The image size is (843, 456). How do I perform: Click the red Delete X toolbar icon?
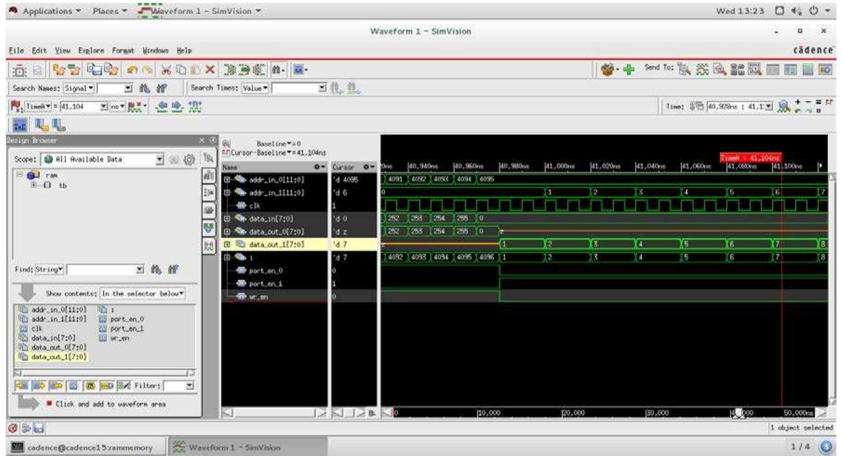click(x=210, y=70)
